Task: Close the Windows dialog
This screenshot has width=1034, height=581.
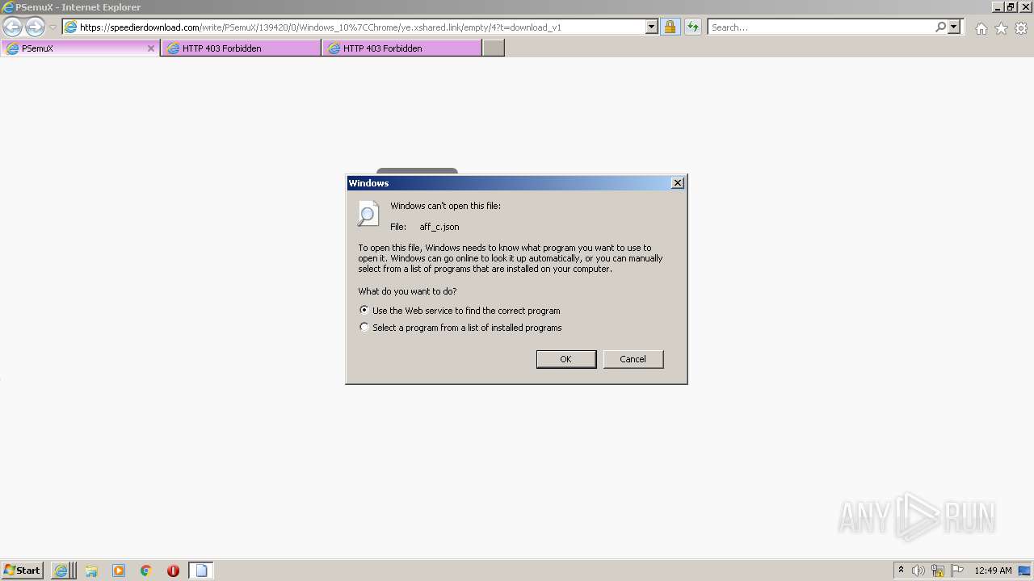Action: 678,183
